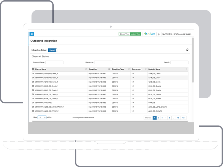Select row USPRODV3_AL63_OB_EVENTS_1

(x=33, y=111)
